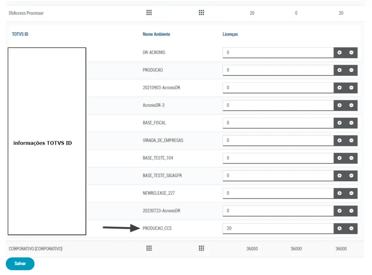
Task: Expand the DbAccess Processor row
Action: pos(26,13)
